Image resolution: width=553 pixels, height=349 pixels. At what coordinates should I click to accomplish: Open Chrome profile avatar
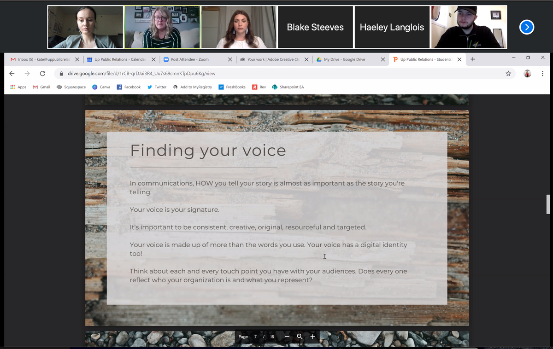(528, 73)
